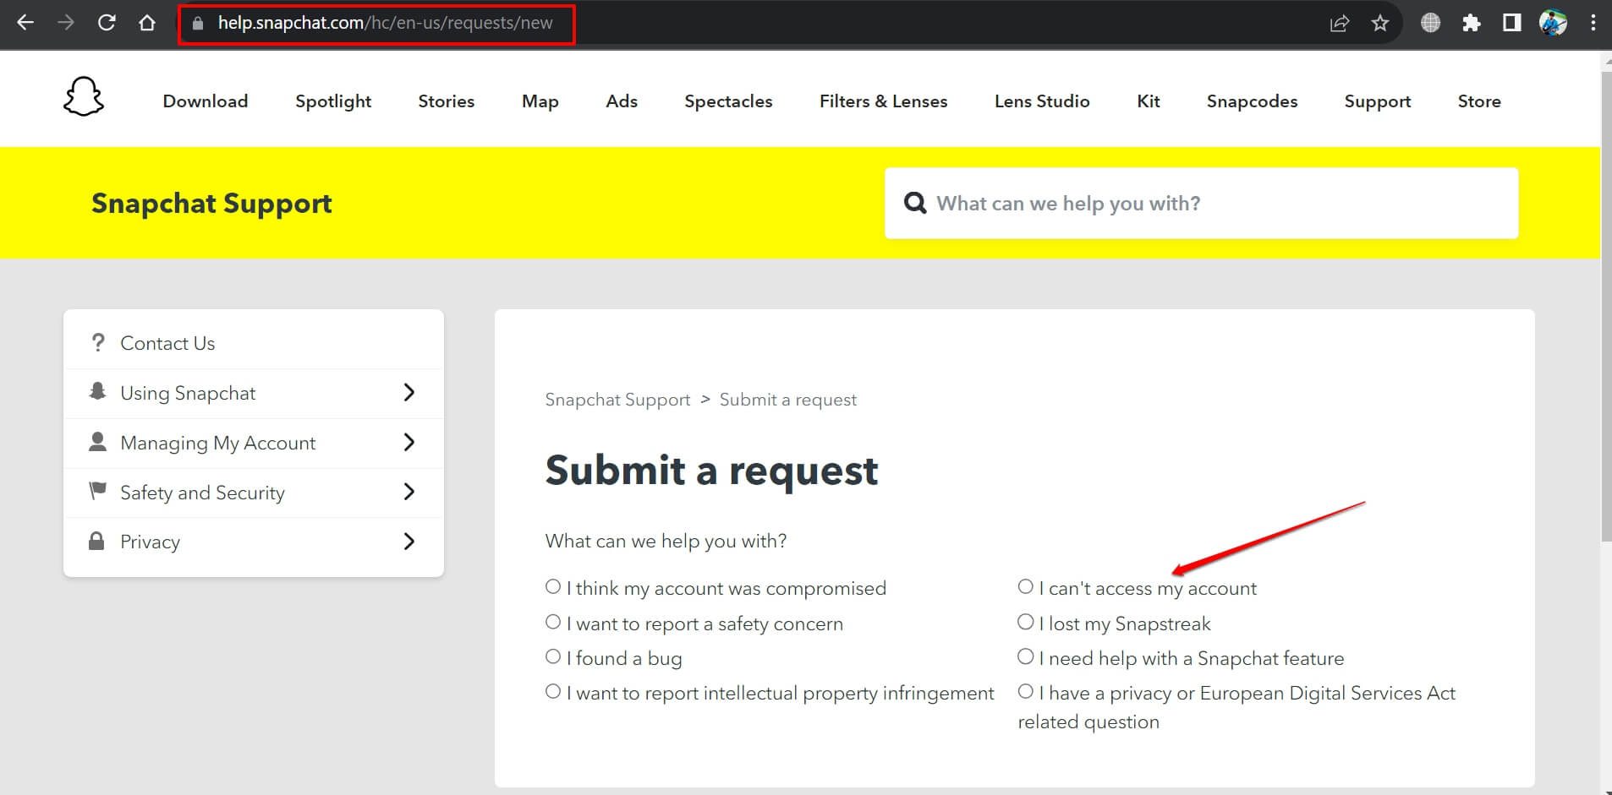Select the "I found a bug" option
The height and width of the screenshot is (795, 1612).
coord(553,656)
